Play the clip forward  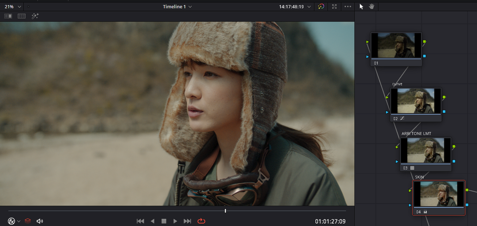click(175, 221)
